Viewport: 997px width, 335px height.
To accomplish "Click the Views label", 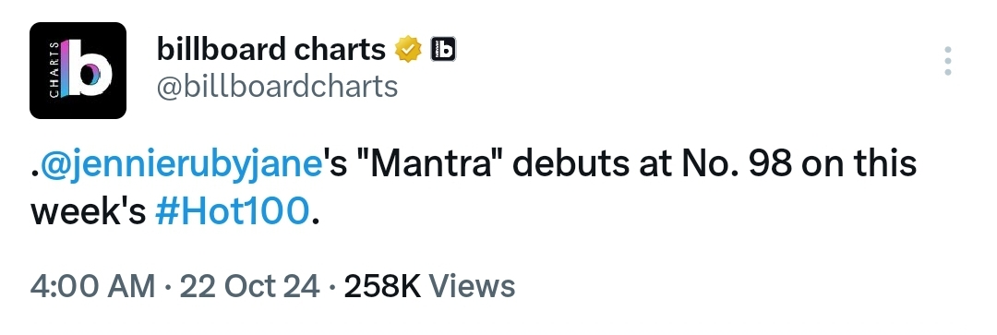I will (x=472, y=285).
